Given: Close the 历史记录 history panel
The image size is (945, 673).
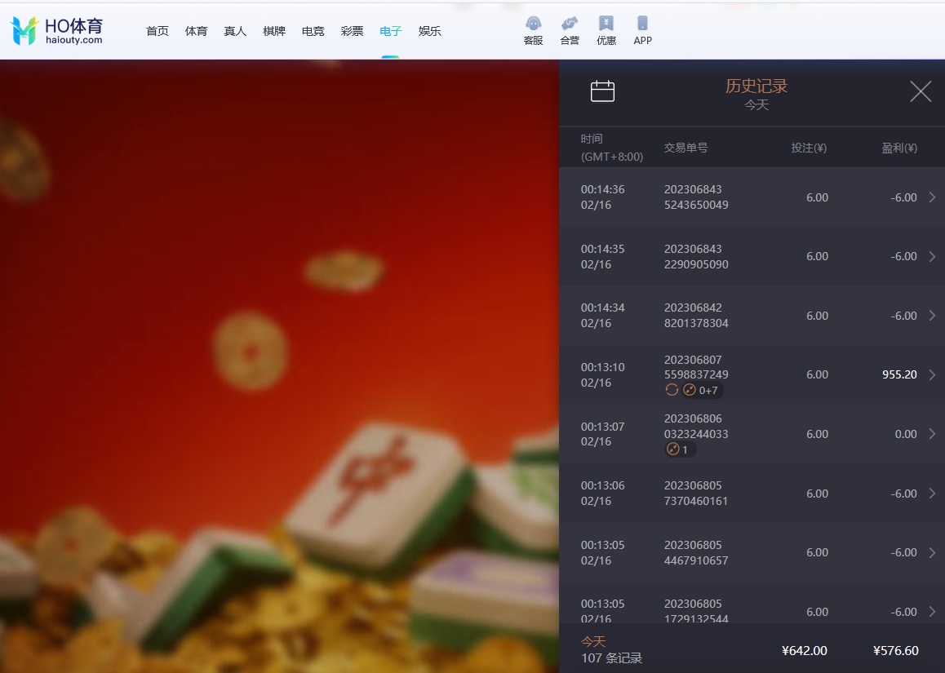Looking at the screenshot, I should click(x=920, y=91).
